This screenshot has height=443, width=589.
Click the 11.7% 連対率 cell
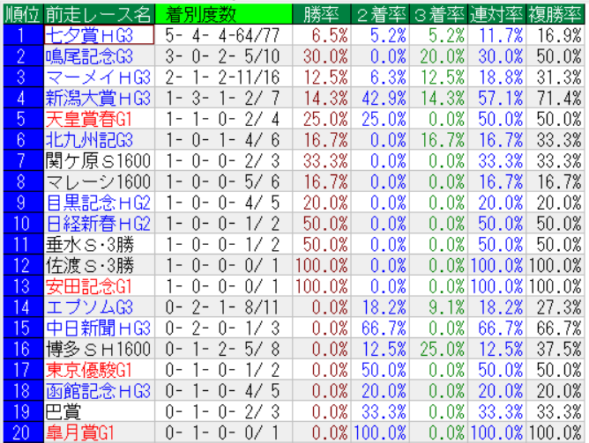pyautogui.click(x=496, y=35)
